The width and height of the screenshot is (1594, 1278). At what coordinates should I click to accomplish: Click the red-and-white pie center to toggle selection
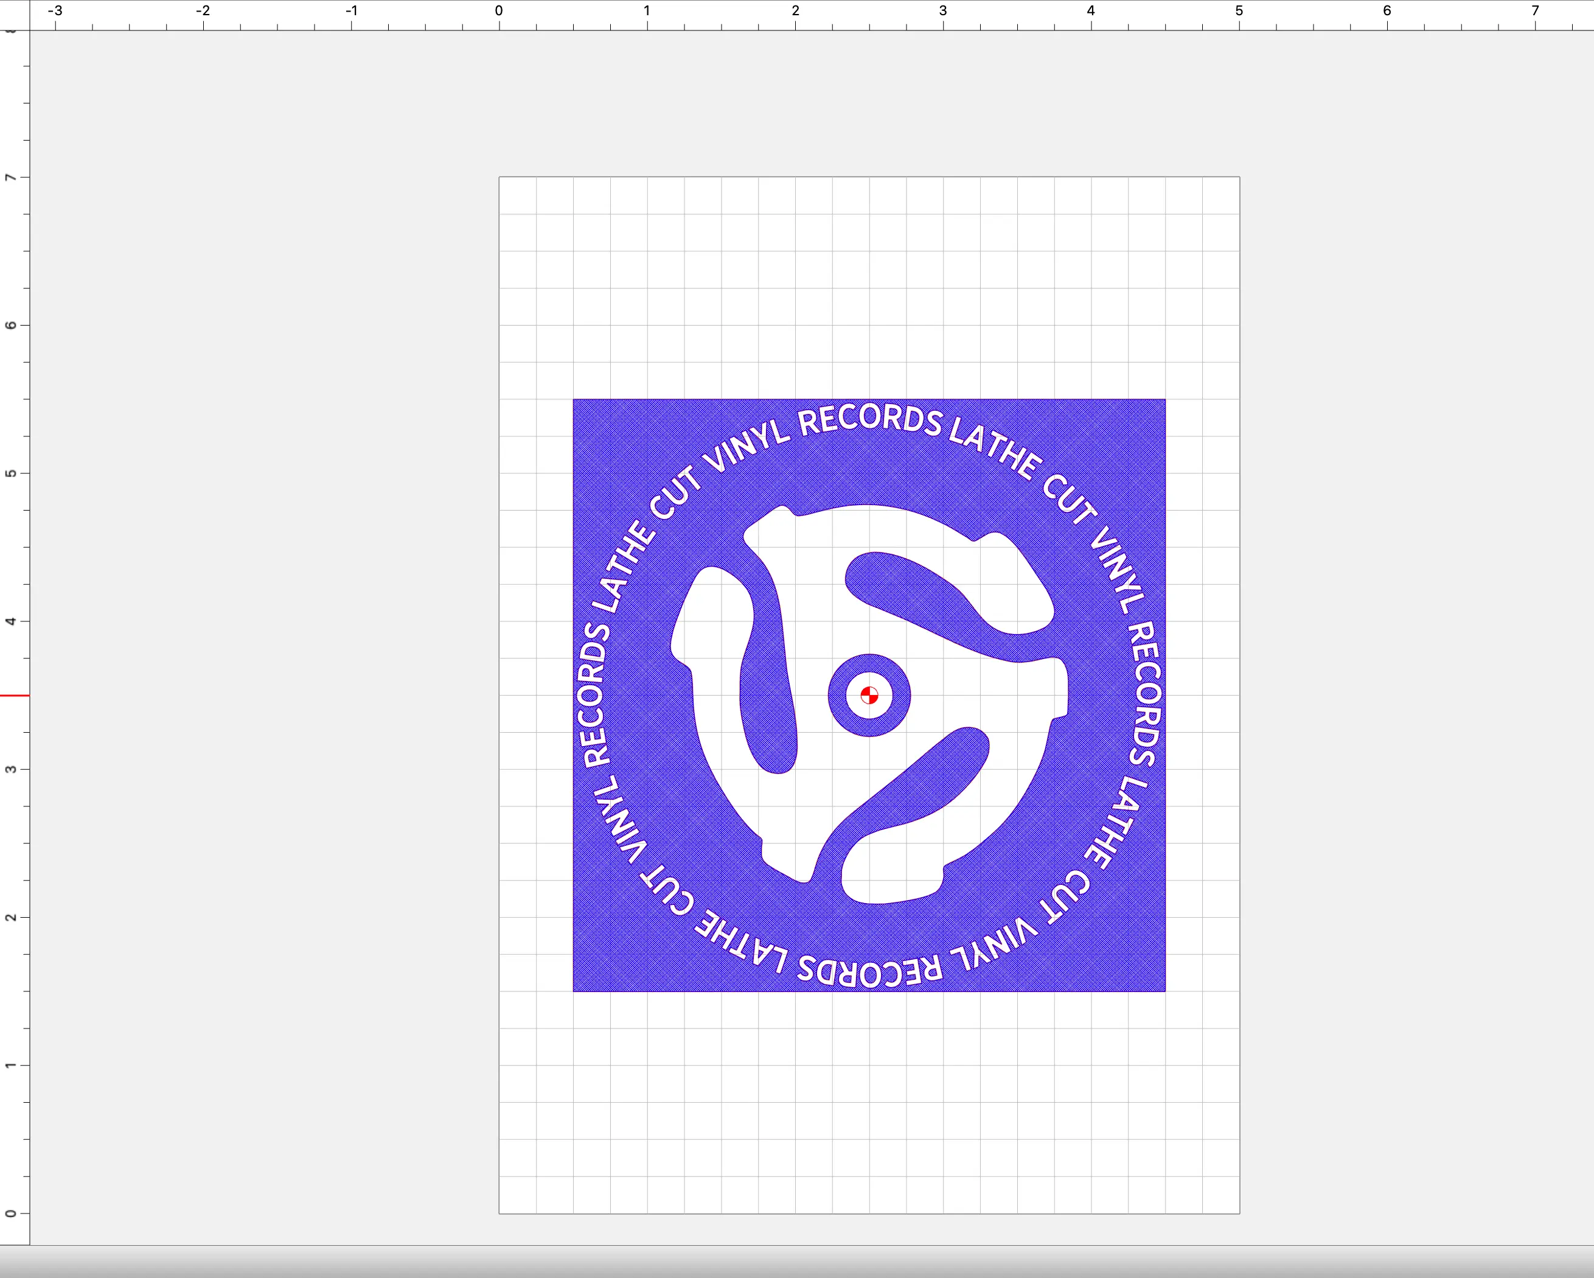(870, 695)
